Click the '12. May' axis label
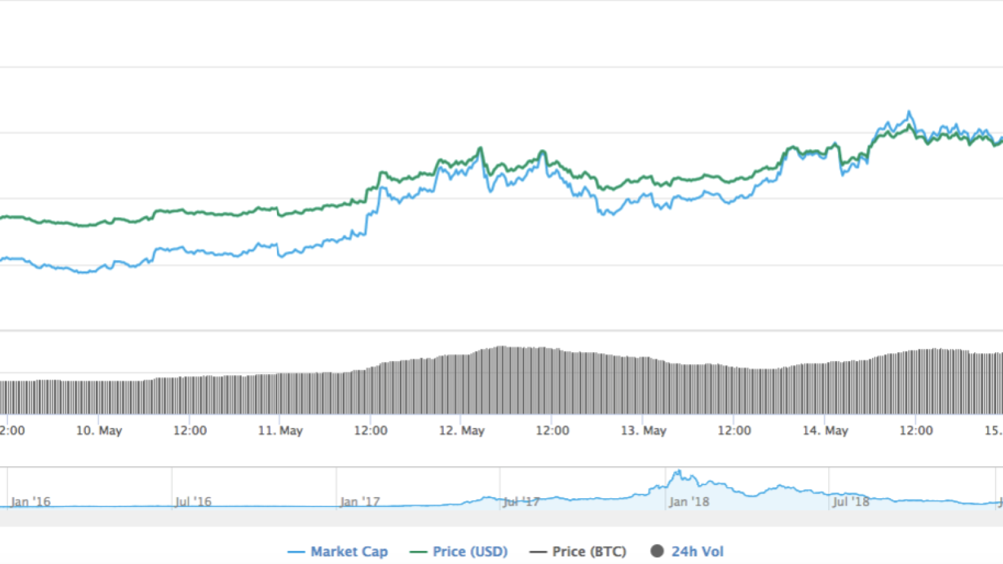The height and width of the screenshot is (564, 1003). click(x=462, y=431)
